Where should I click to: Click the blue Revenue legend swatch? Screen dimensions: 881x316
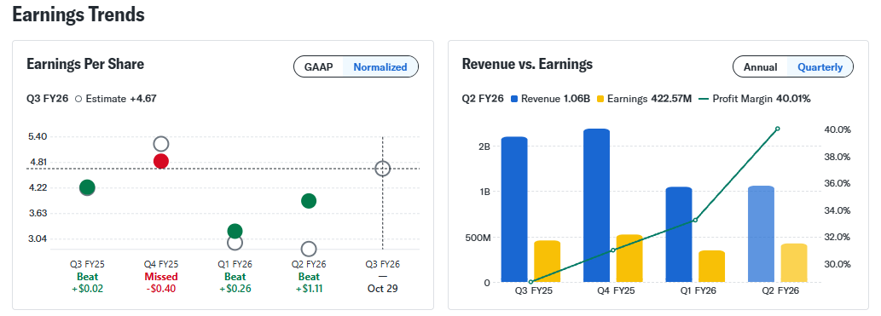click(514, 99)
